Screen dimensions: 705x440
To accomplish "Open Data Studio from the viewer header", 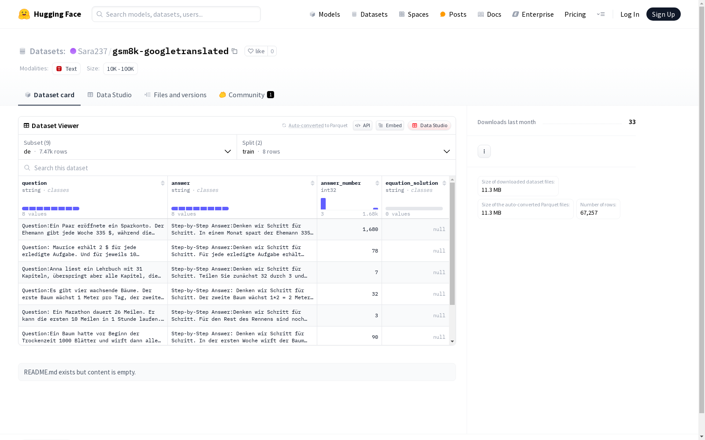I will (x=430, y=125).
